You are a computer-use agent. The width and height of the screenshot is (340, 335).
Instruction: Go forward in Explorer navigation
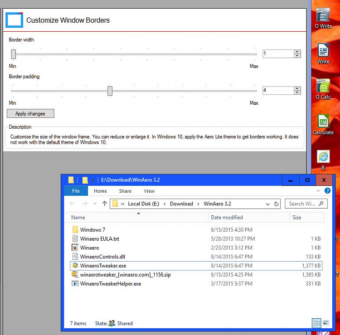[85, 204]
